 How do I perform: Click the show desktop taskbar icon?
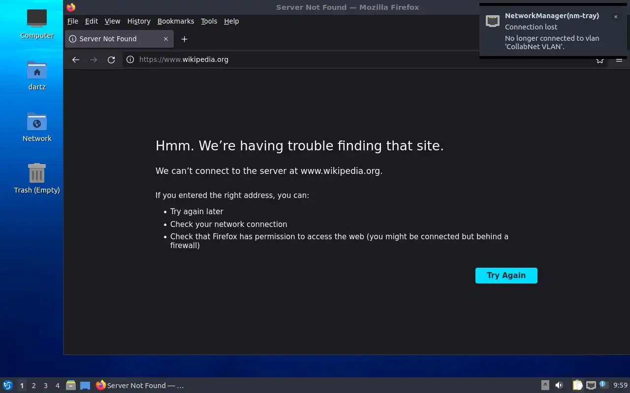pos(85,386)
